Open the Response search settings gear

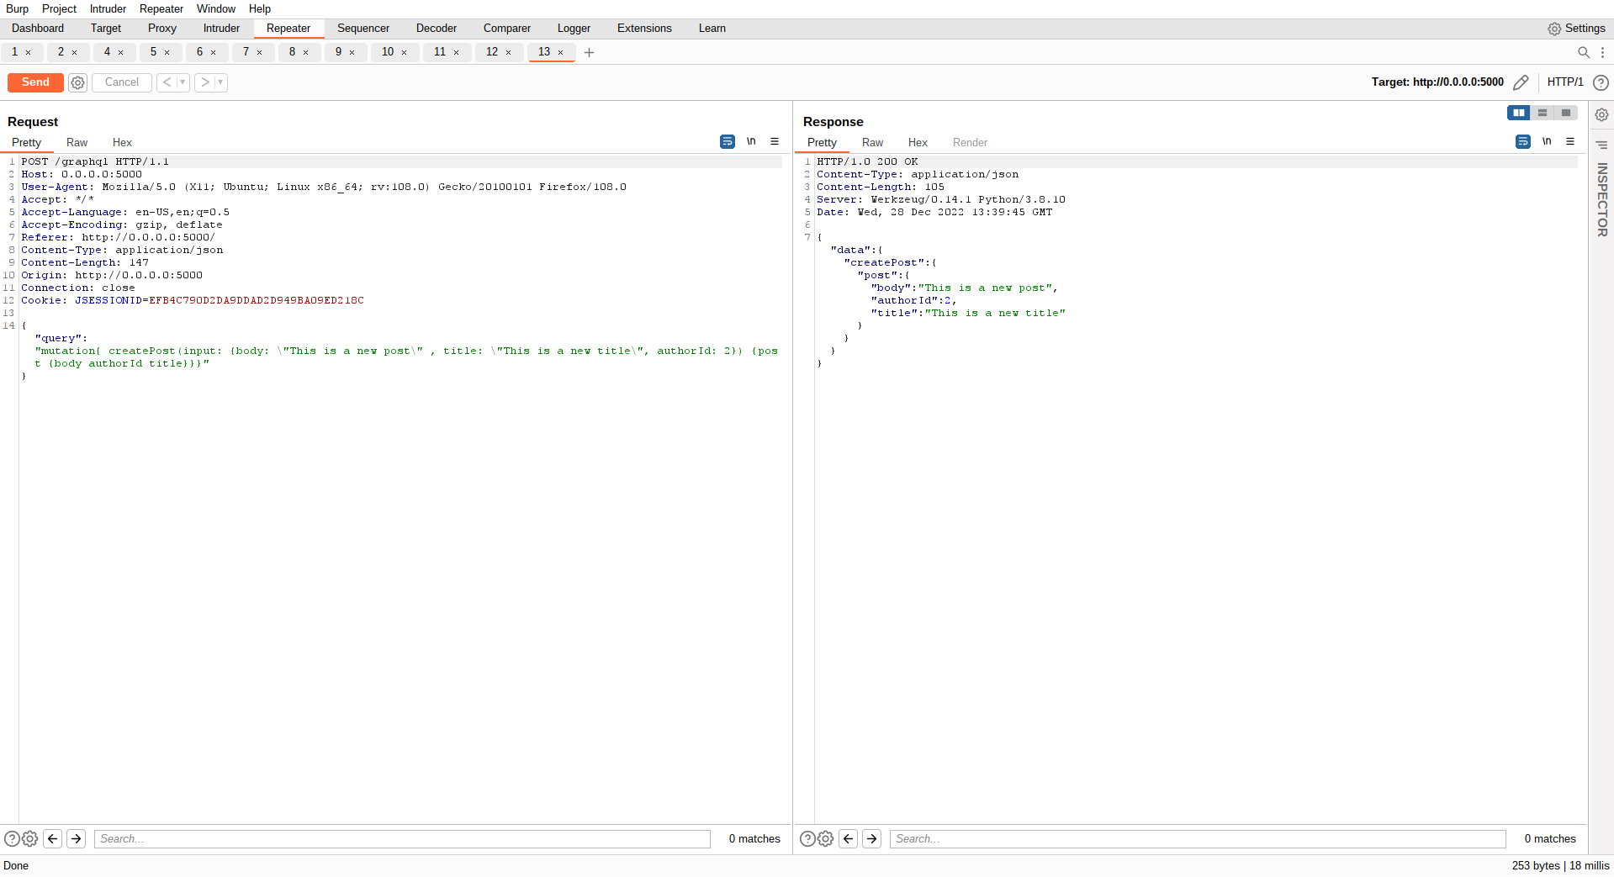pos(826,838)
